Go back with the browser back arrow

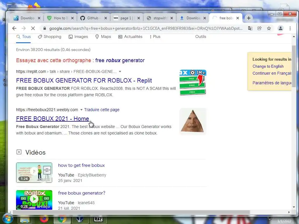(x=14, y=28)
